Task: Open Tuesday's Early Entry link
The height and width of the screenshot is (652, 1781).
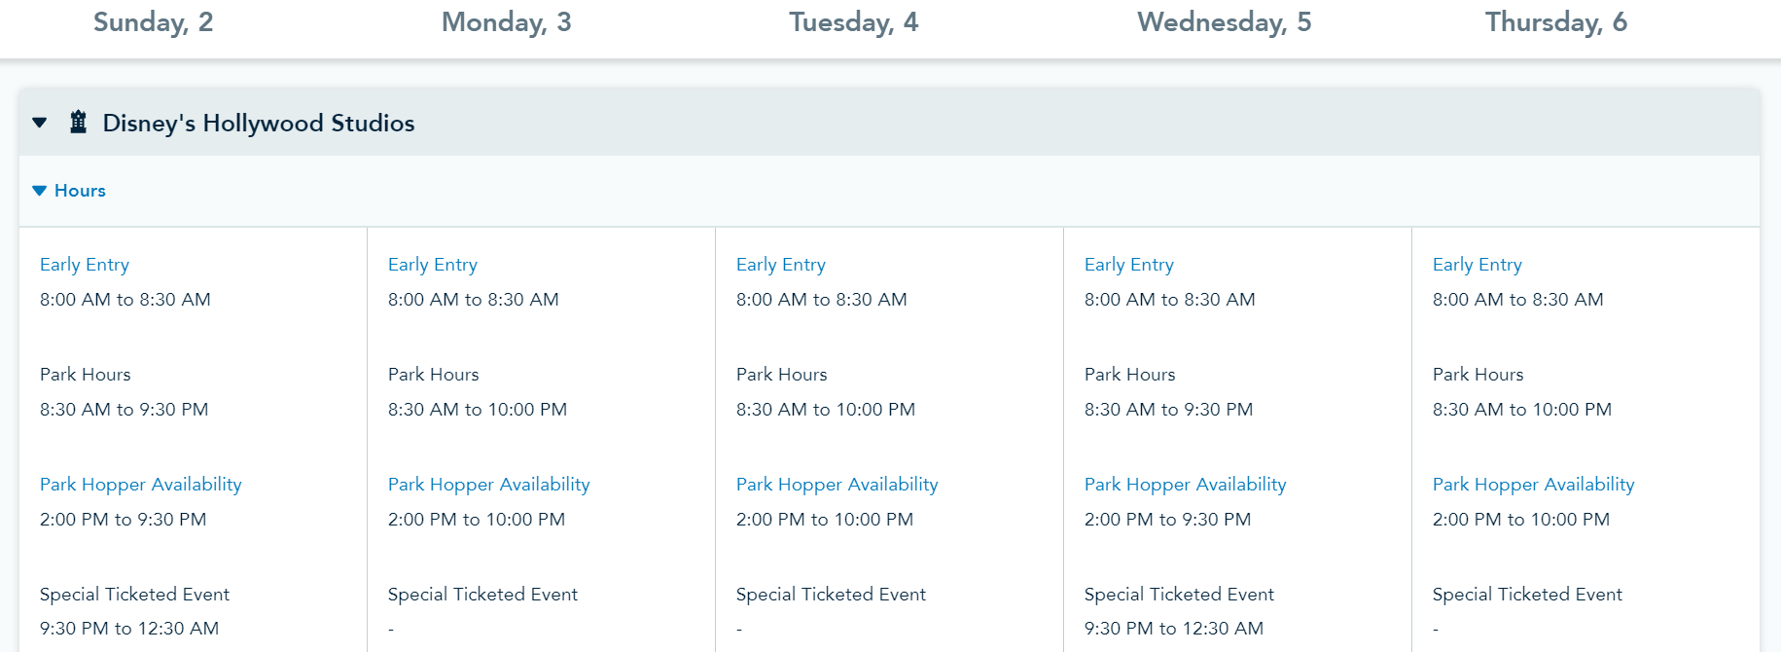Action: coord(781,265)
